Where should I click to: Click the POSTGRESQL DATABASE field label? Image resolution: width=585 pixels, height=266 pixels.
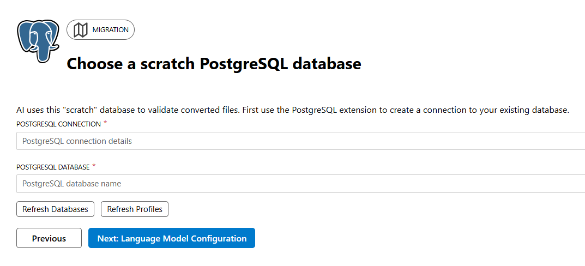pyautogui.click(x=53, y=167)
